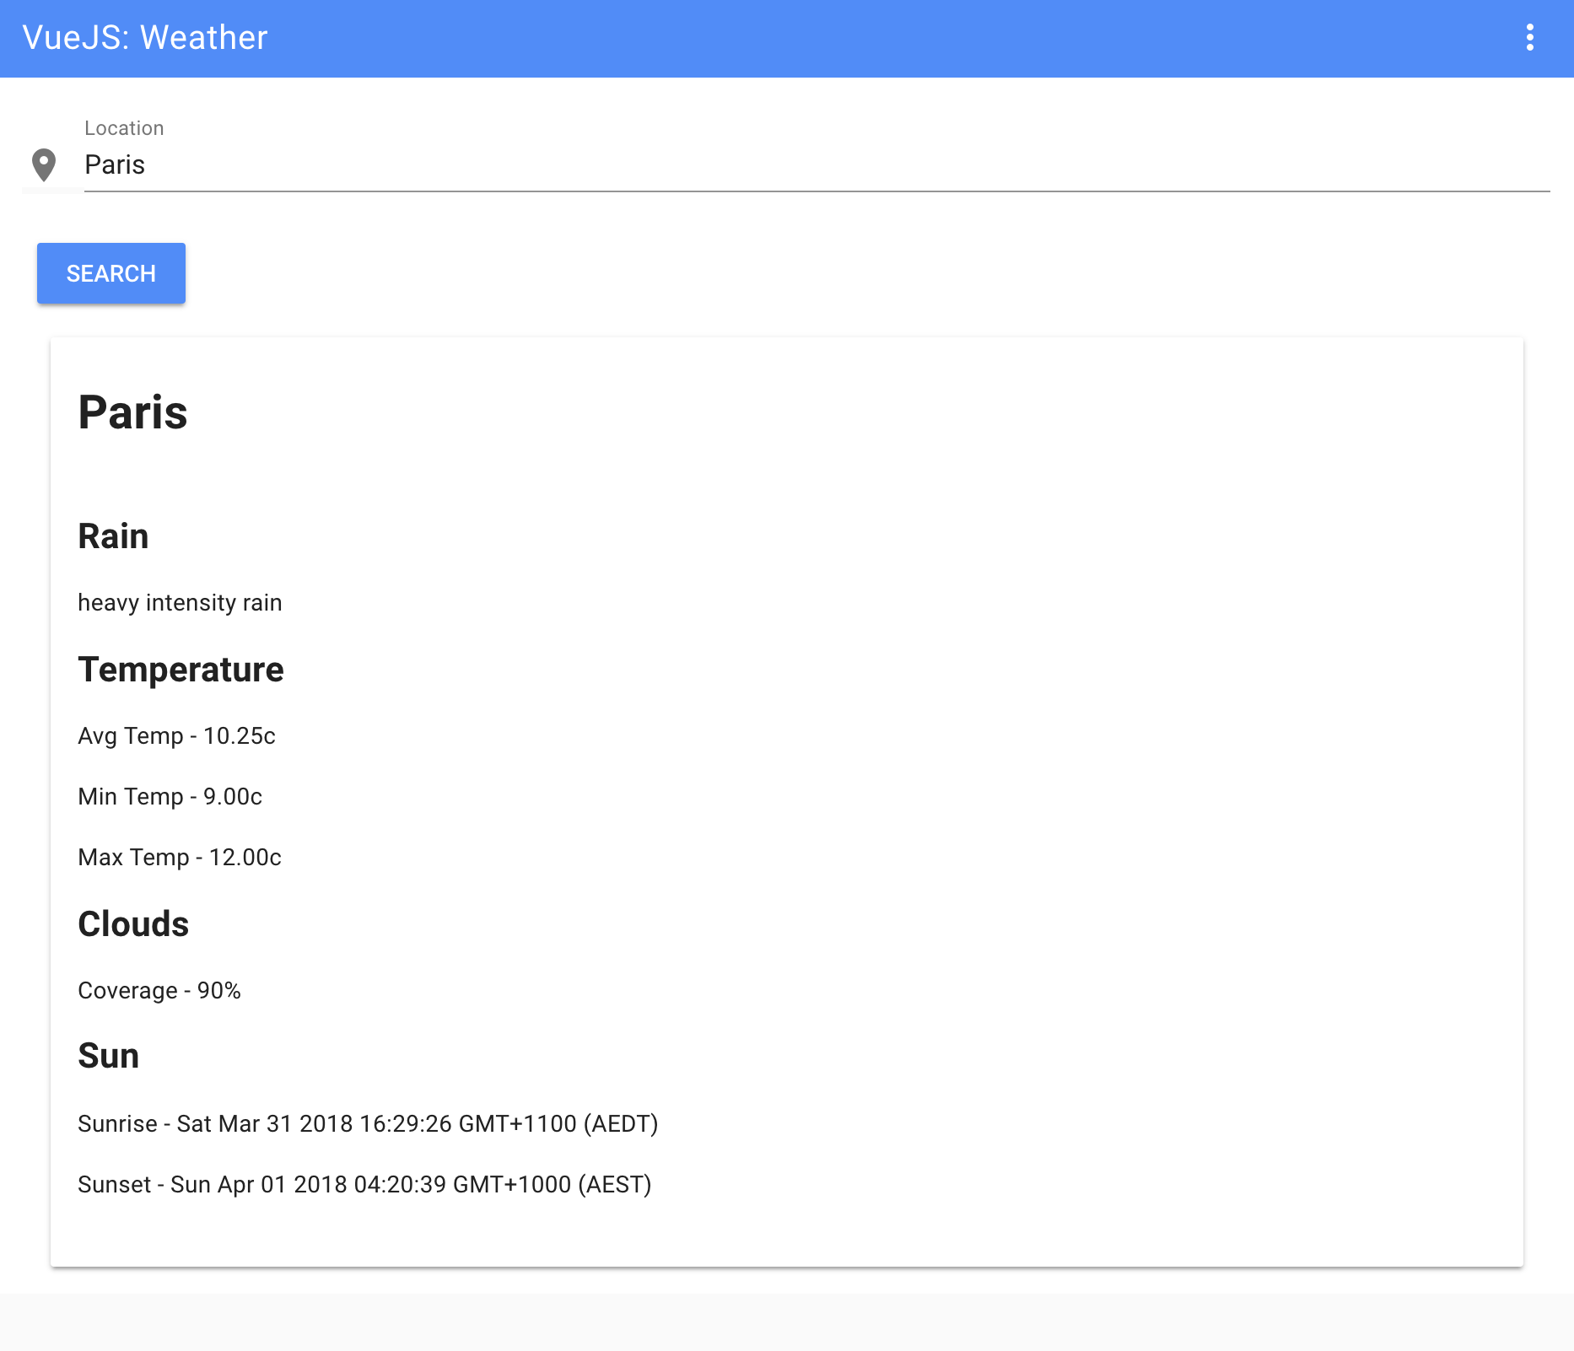
Task: Click the gray footer strip below the card
Action: click(x=786, y=1322)
